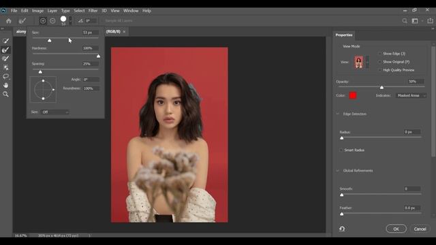The width and height of the screenshot is (436, 245).
Task: Open the File menu
Action: point(14,11)
